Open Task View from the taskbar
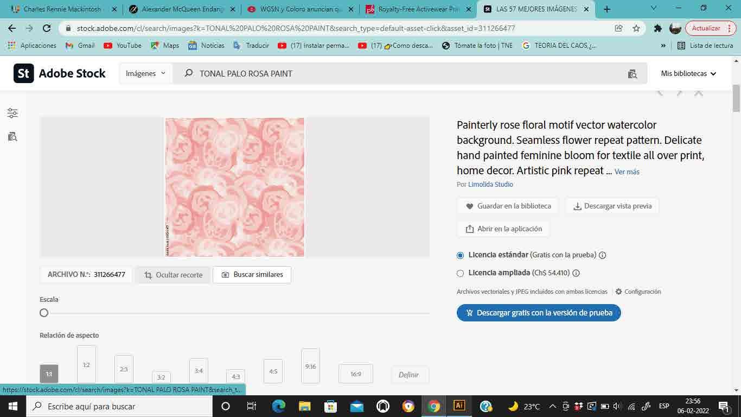The width and height of the screenshot is (741, 417). point(252,406)
